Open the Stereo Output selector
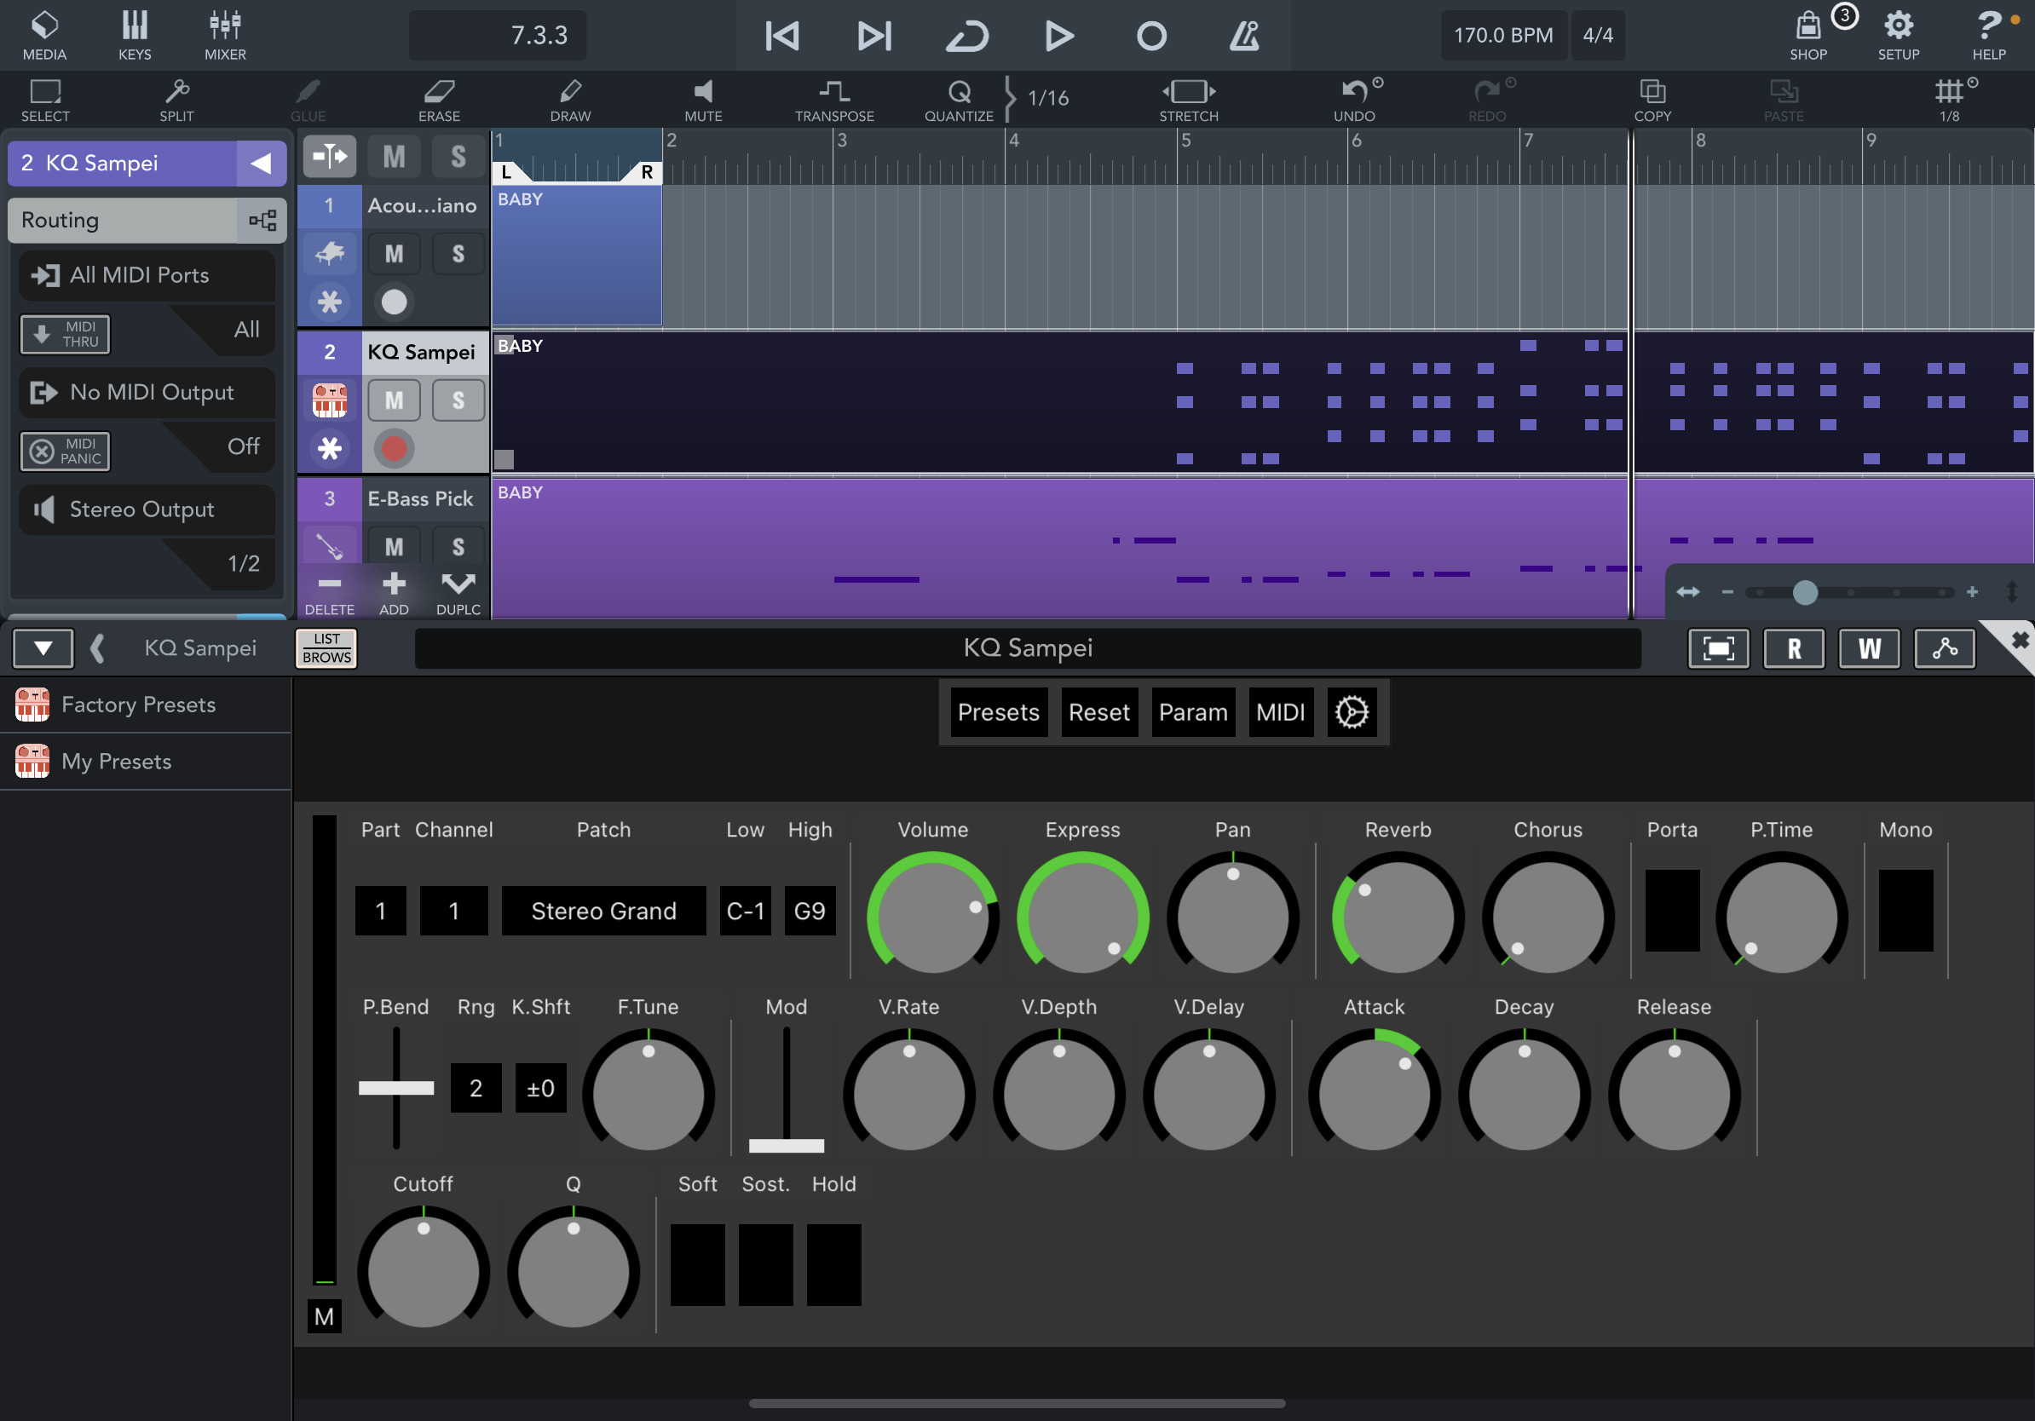Viewport: 2035px width, 1421px height. pos(147,509)
